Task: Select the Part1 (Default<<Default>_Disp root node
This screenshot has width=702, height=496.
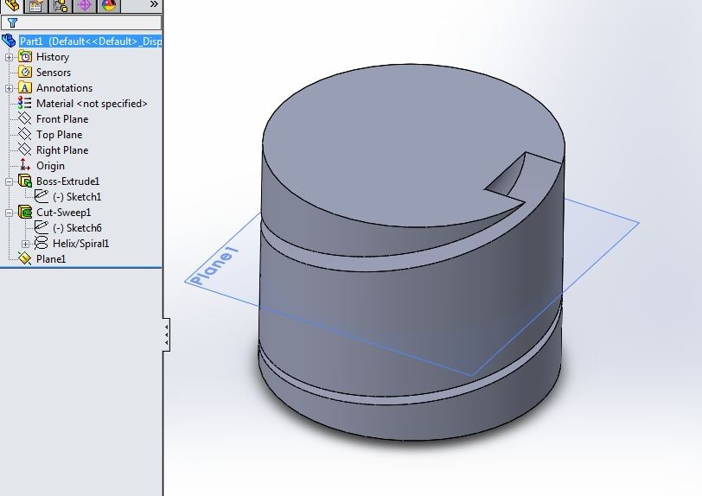Action: (x=91, y=41)
